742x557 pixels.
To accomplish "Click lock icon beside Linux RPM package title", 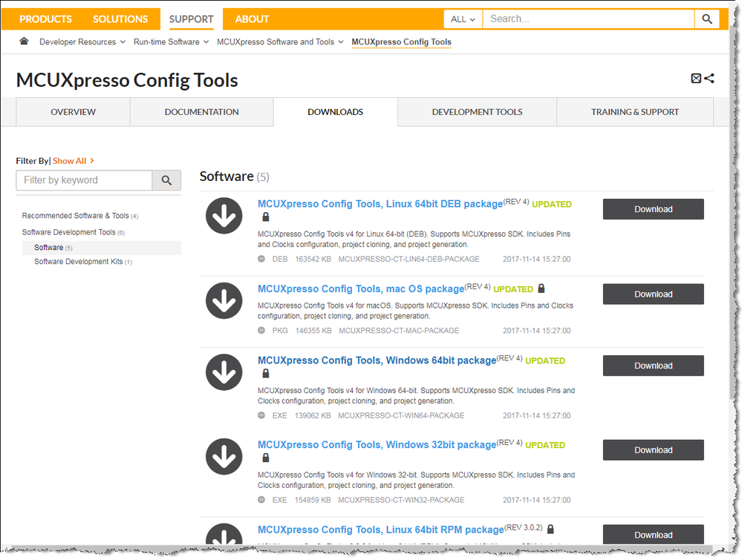I will pos(550,529).
